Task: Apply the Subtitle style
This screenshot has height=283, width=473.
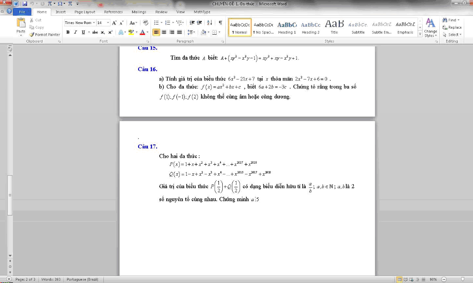Action: [358, 27]
